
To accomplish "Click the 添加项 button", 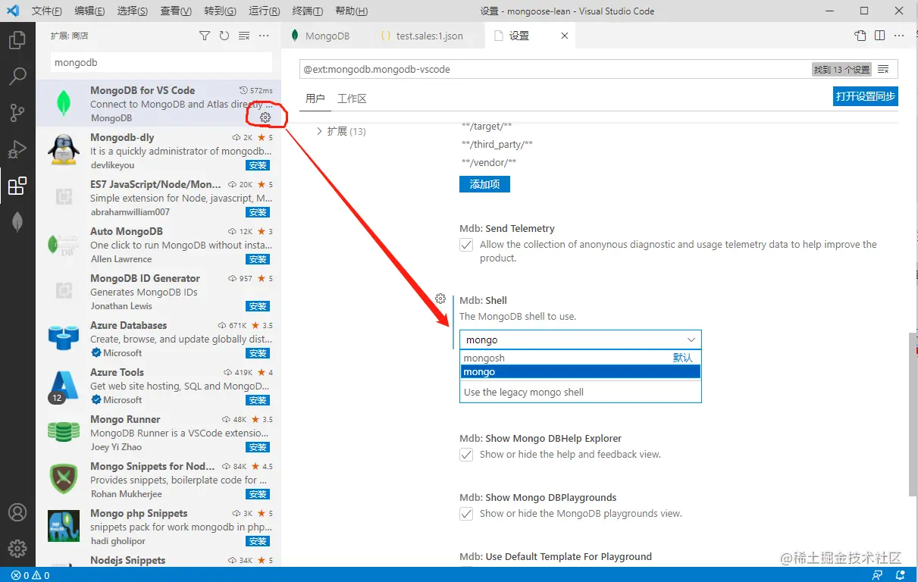I will 484,184.
